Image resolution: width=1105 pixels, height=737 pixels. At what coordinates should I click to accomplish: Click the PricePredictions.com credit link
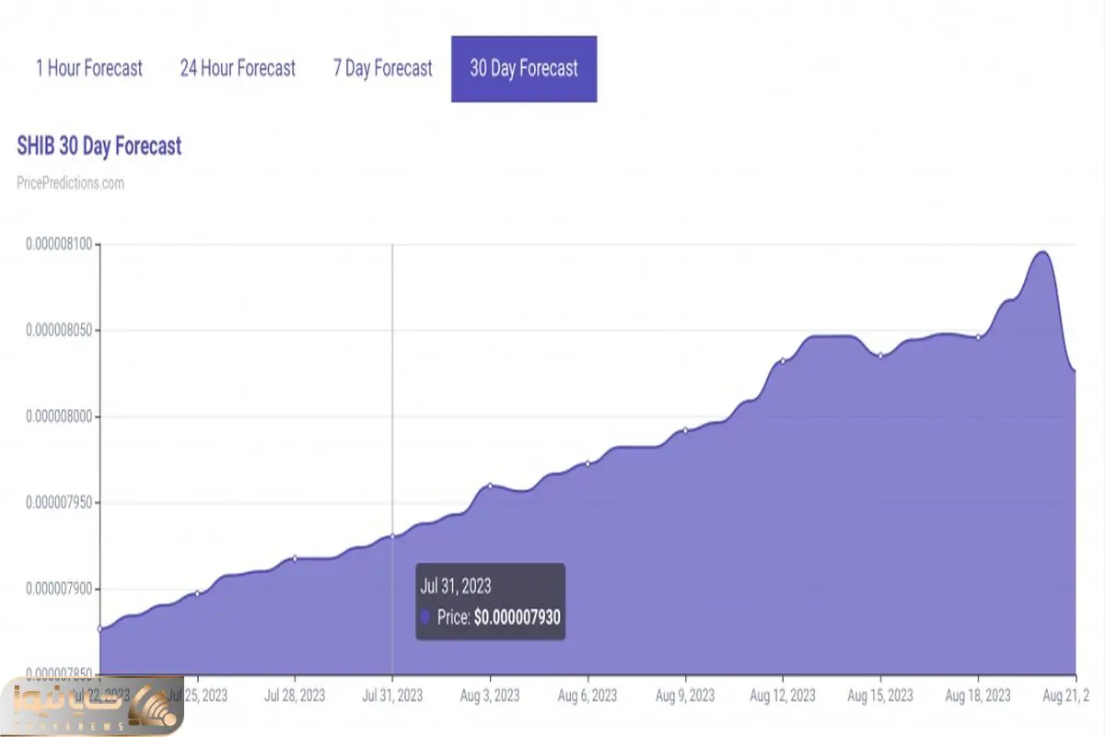tap(71, 182)
